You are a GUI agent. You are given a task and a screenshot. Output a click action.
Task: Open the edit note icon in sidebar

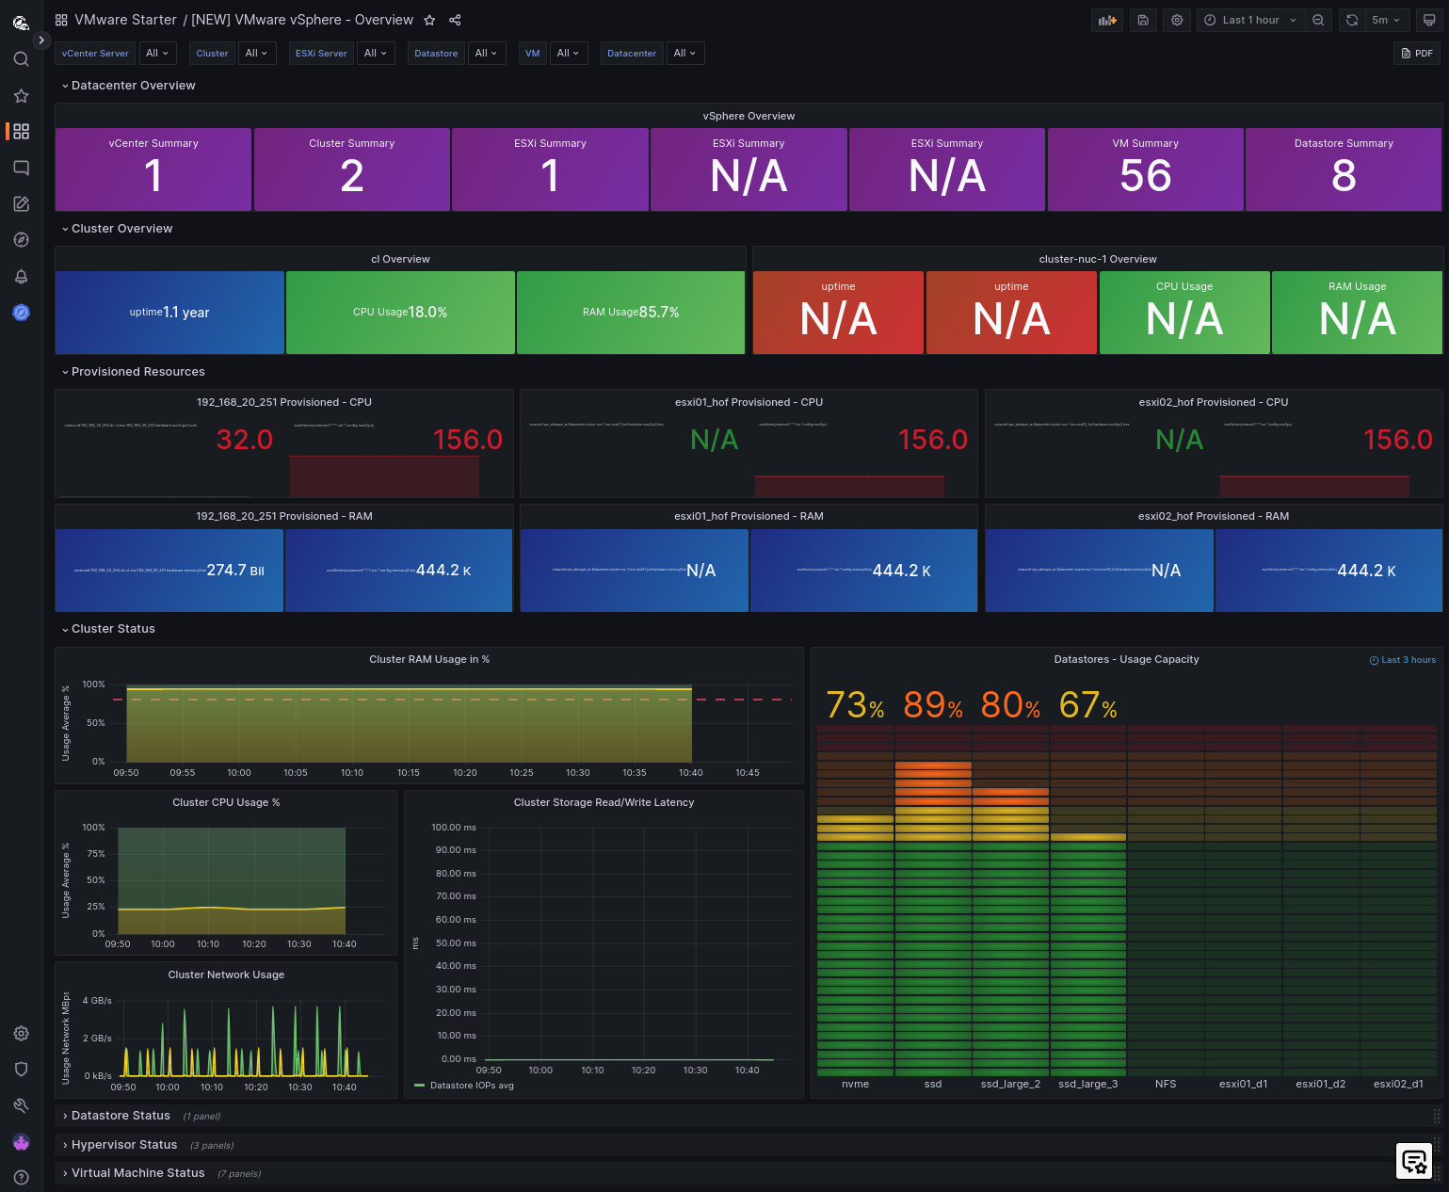click(21, 203)
